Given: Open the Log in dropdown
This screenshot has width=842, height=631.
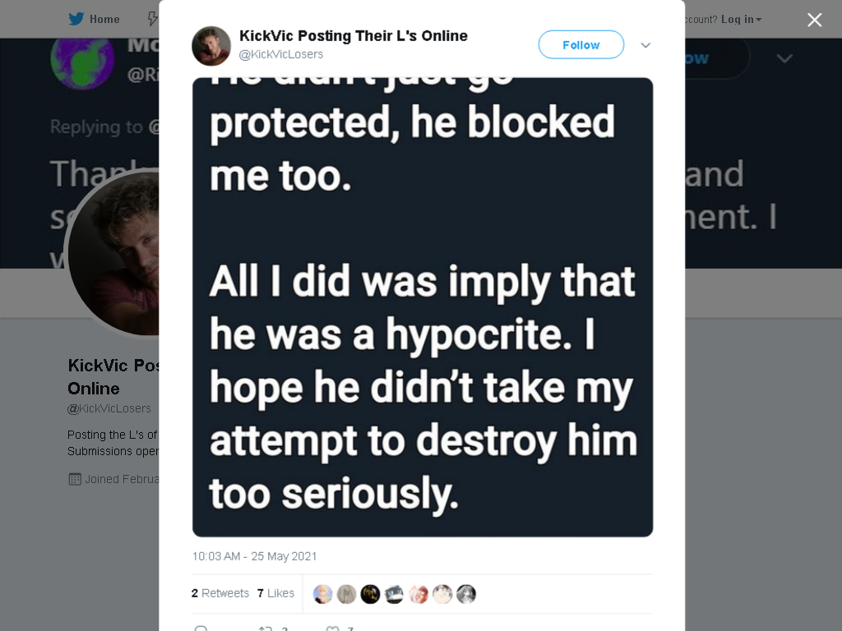Looking at the screenshot, I should tap(741, 20).
